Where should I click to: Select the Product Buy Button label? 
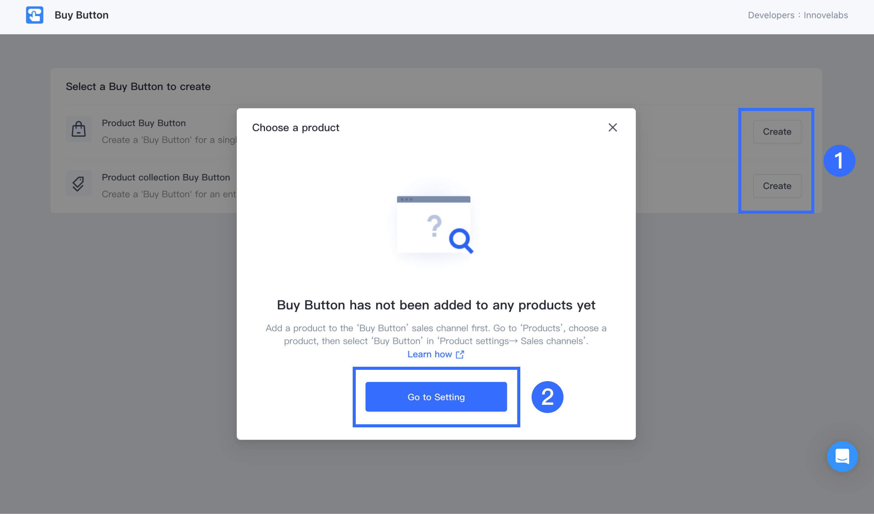144,123
